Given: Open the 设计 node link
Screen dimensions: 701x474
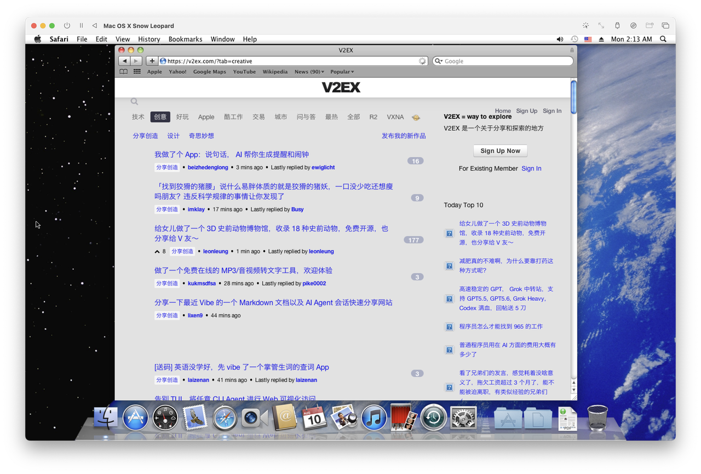Looking at the screenshot, I should 174,136.
